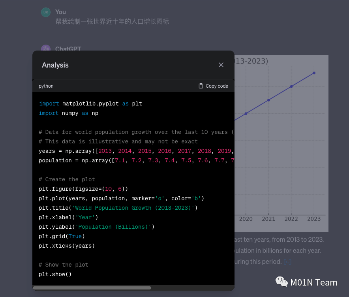
Task: Click the 2023 data point on chart
Action: tap(314, 73)
